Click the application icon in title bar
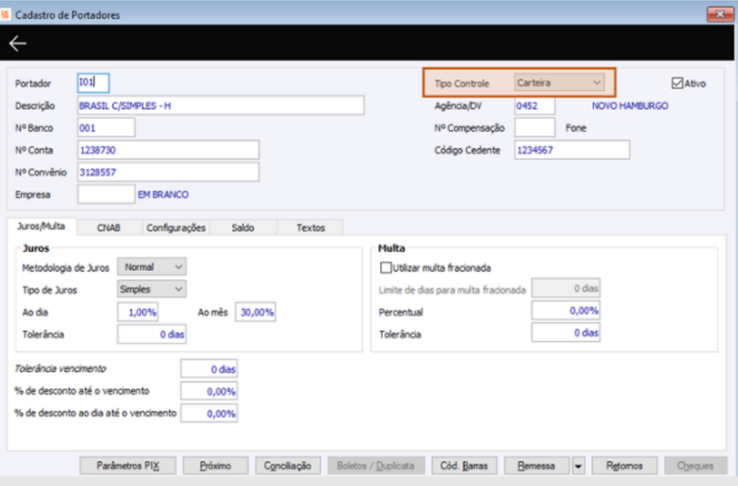Viewport: 738px width, 486px height. (6, 15)
